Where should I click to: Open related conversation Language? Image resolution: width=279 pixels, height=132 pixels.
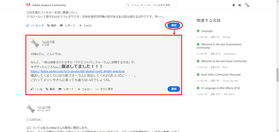207,31
